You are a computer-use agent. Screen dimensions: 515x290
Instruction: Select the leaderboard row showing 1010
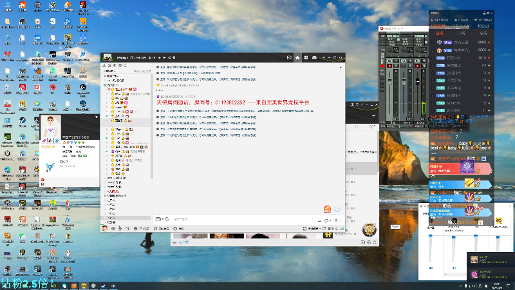462,58
